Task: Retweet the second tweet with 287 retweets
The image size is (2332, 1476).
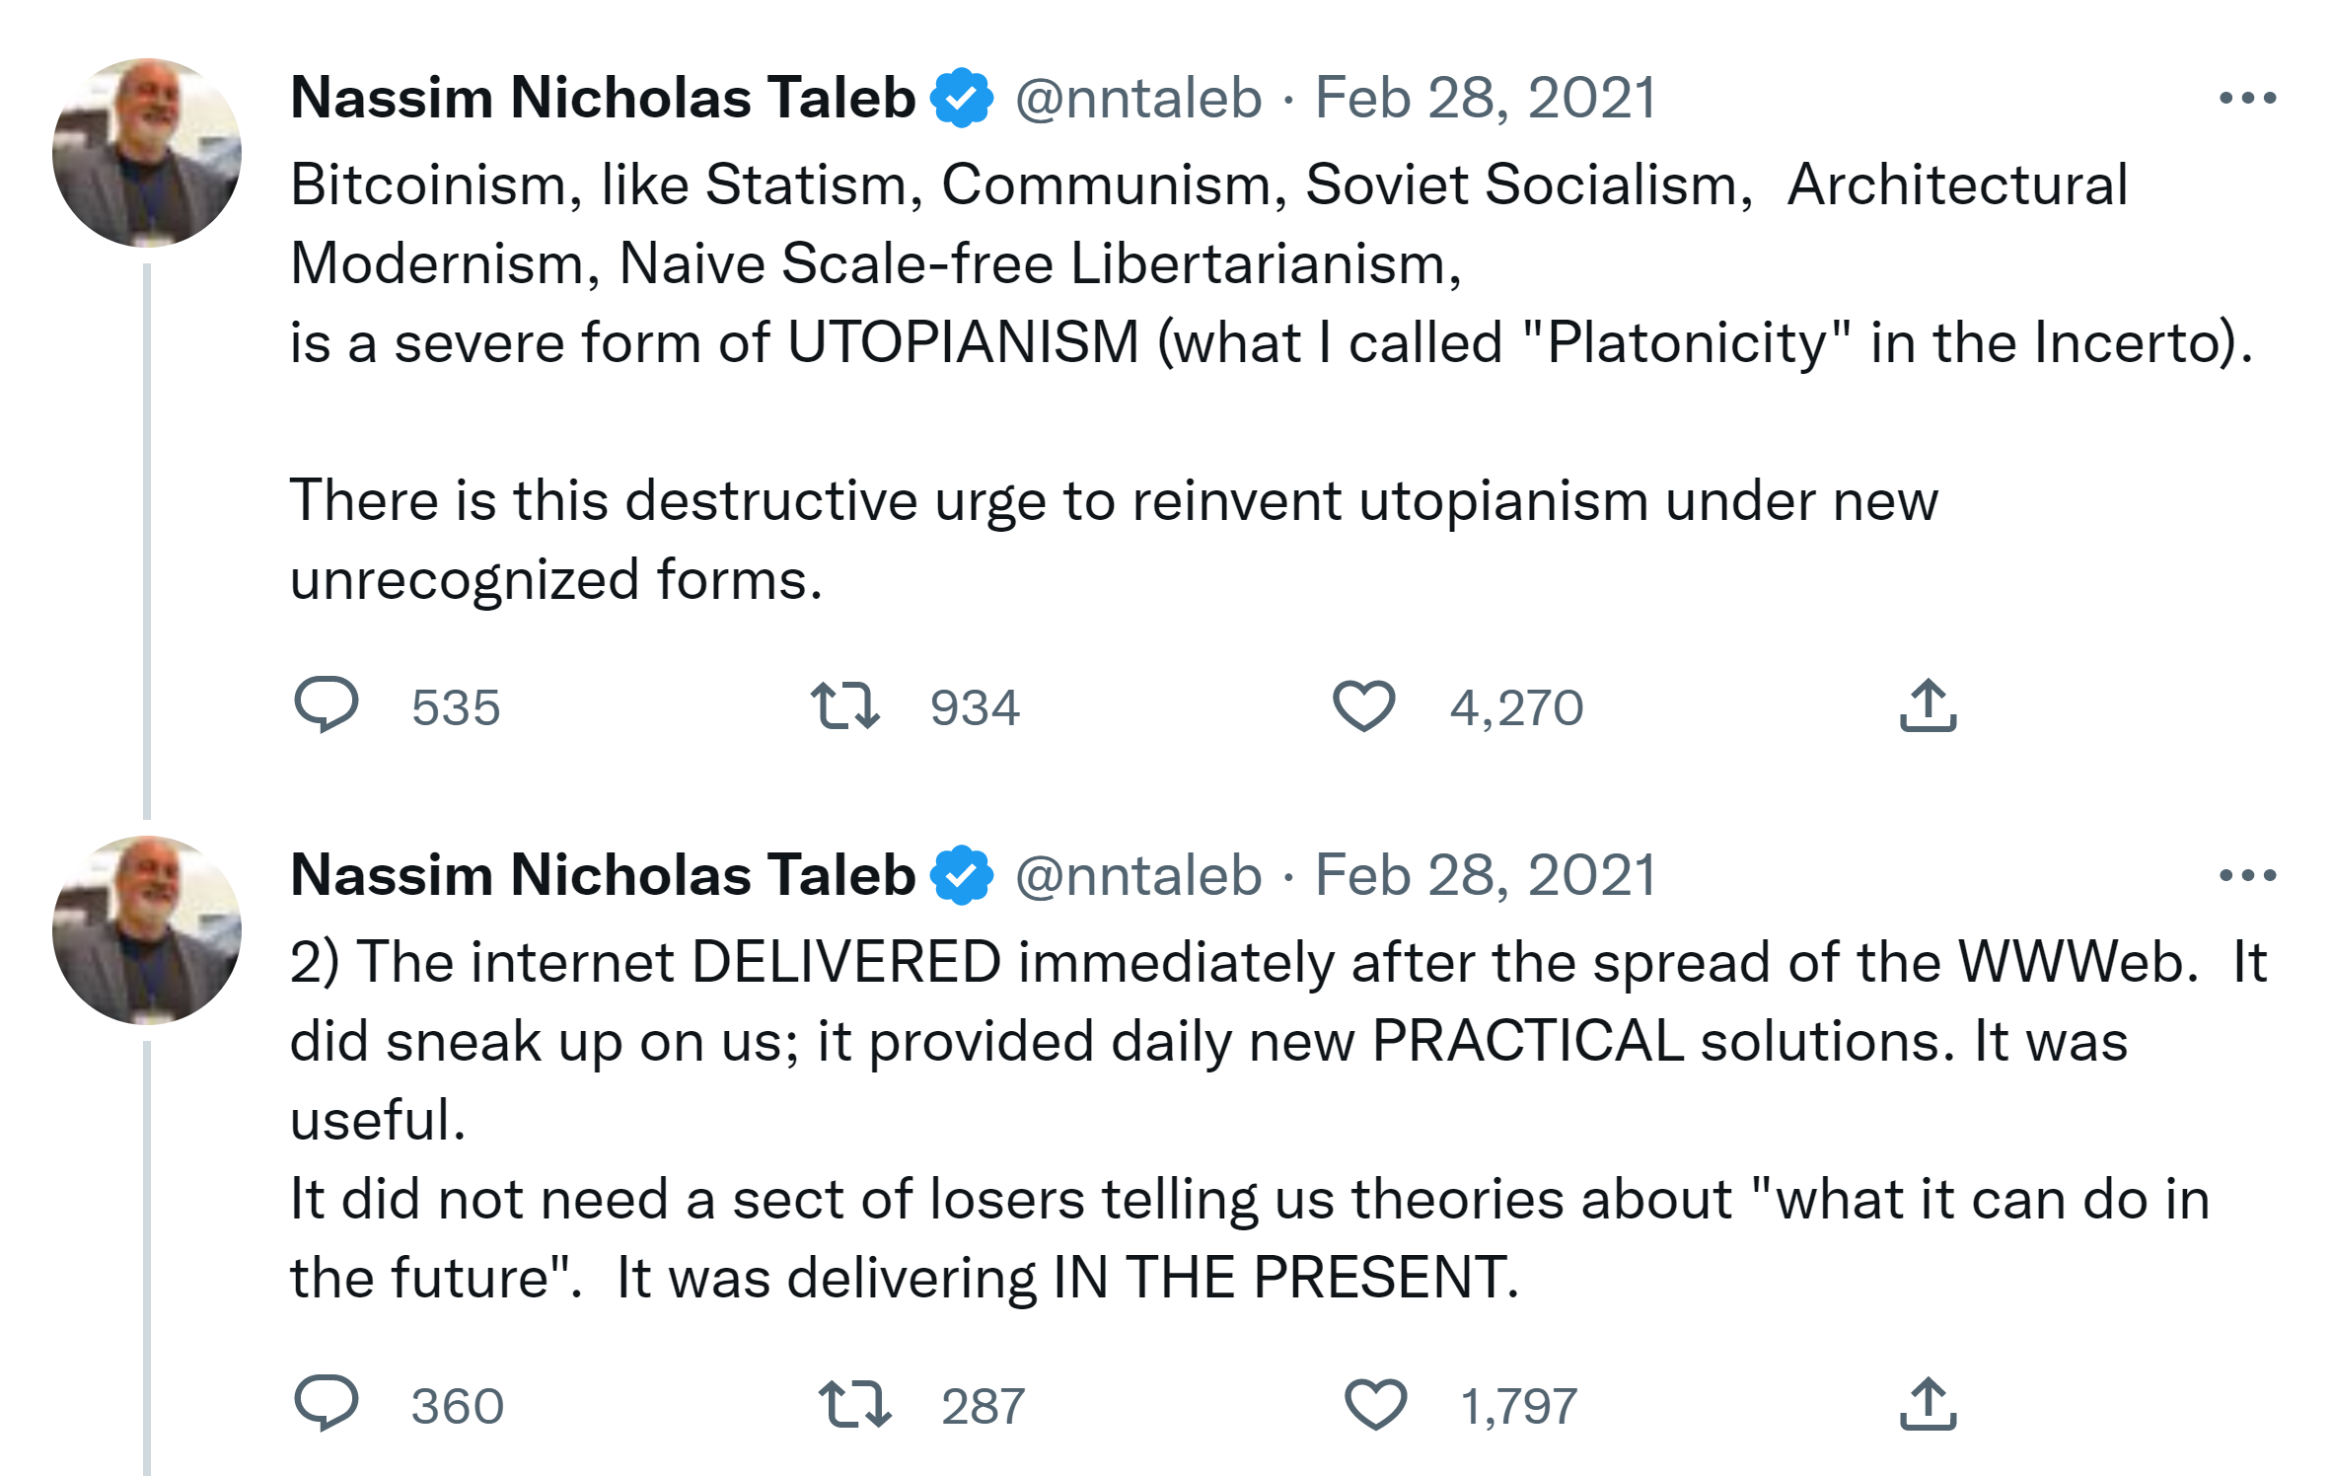Action: [x=854, y=1403]
